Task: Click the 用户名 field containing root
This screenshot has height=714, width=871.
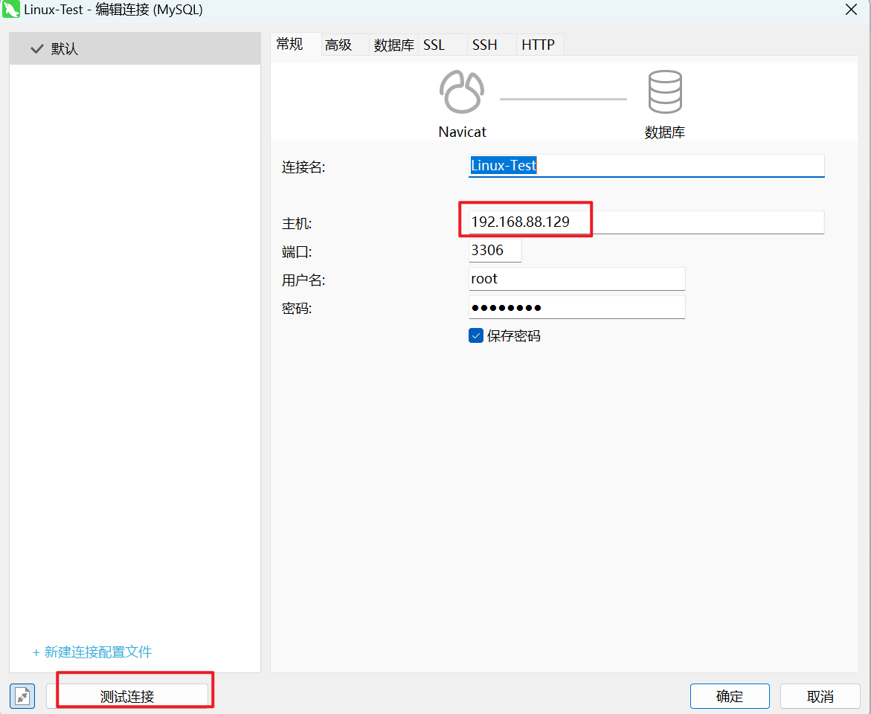Action: 576,279
